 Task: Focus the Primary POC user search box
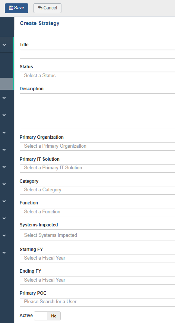[98, 302]
